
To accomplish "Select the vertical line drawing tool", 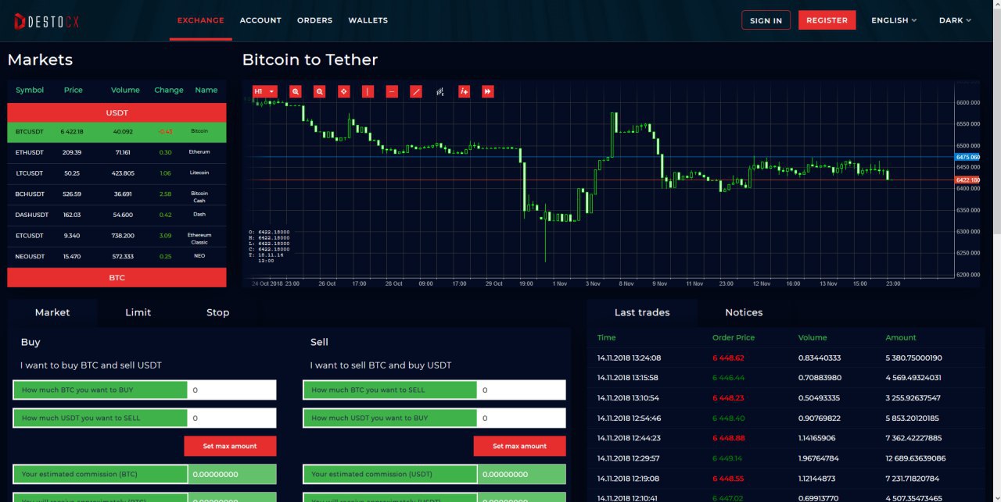I will pyautogui.click(x=368, y=91).
